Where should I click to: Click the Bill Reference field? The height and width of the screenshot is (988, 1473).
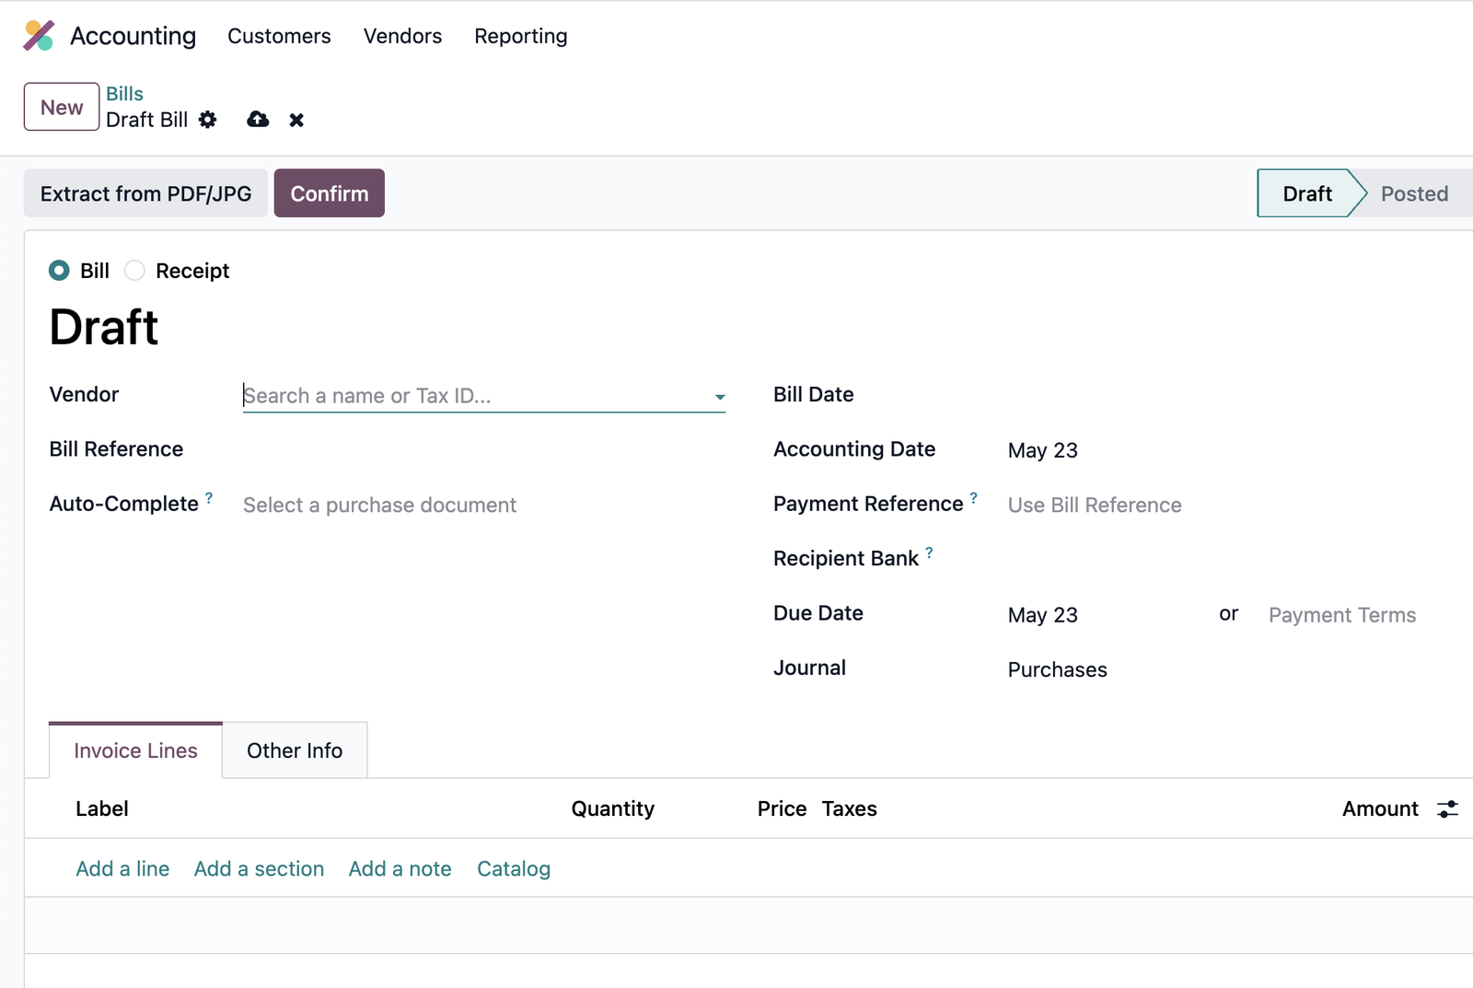[484, 449]
